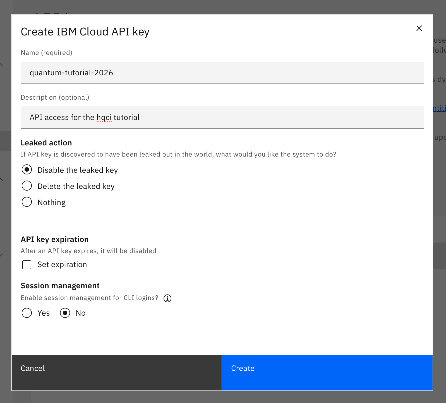Click the session management info icon
The width and height of the screenshot is (446, 403).
coord(167,298)
